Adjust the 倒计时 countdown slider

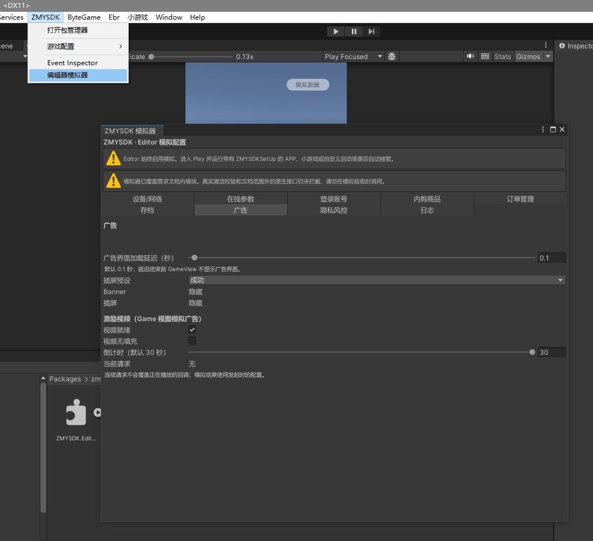361,352
